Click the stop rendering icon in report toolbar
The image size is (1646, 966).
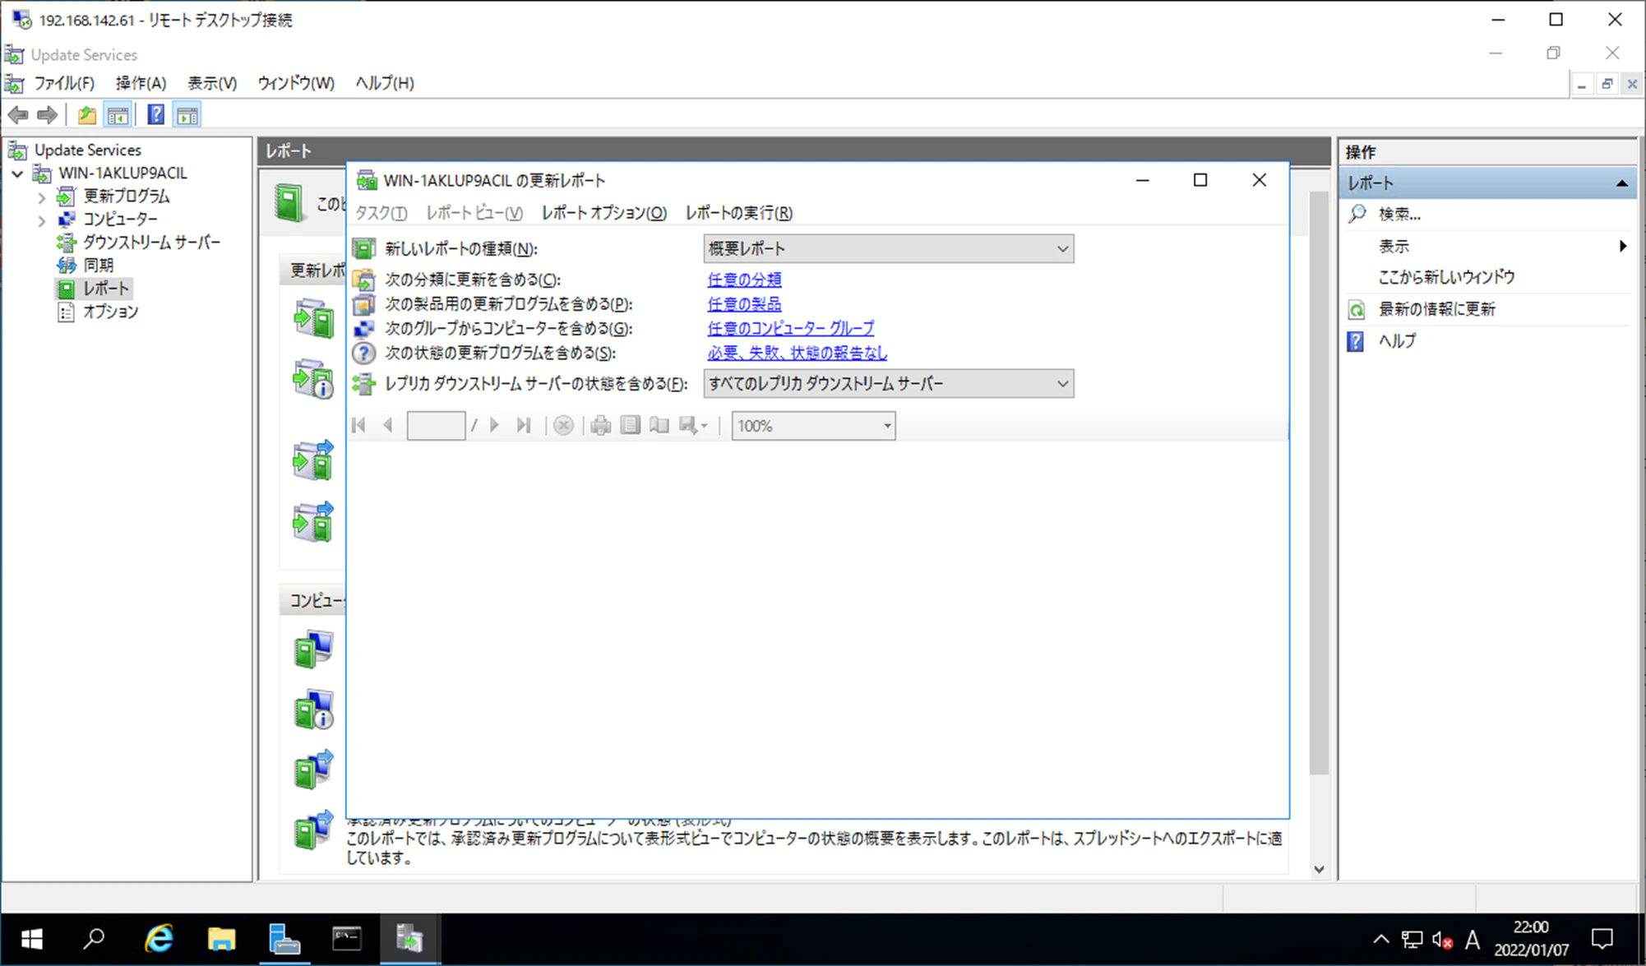point(563,425)
